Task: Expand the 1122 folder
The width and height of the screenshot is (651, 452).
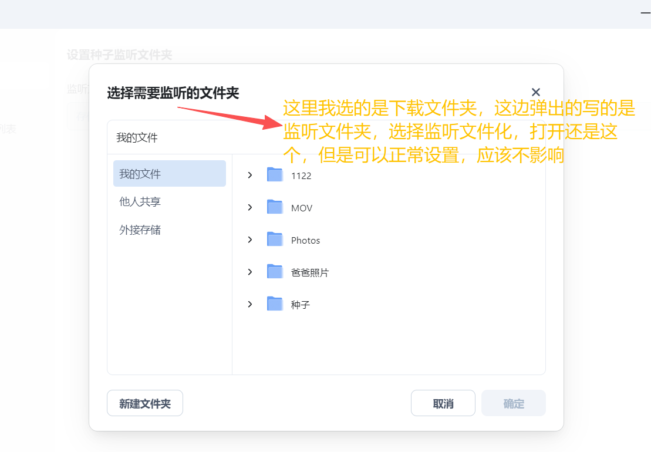Action: (250, 175)
